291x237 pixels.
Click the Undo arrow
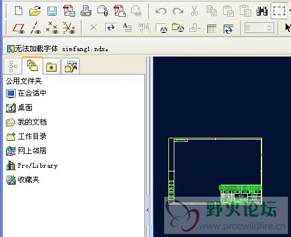point(161,11)
